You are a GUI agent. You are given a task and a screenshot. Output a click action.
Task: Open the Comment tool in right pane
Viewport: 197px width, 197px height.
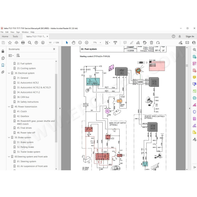click(194, 77)
